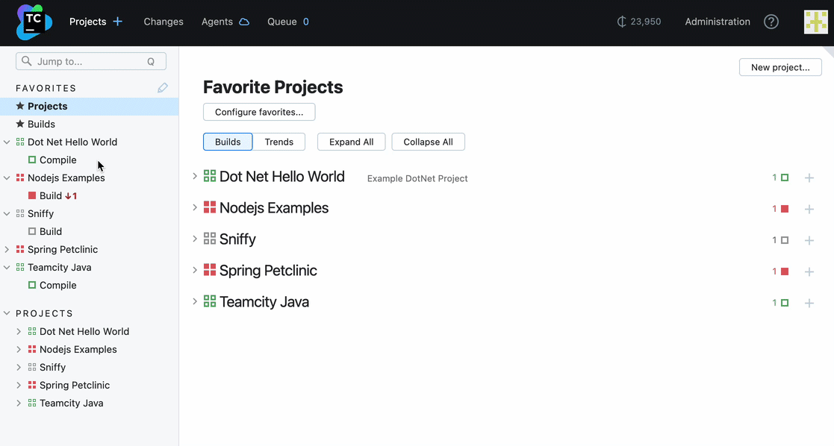Expand Sniffy under the PROJECTS section

click(x=19, y=368)
